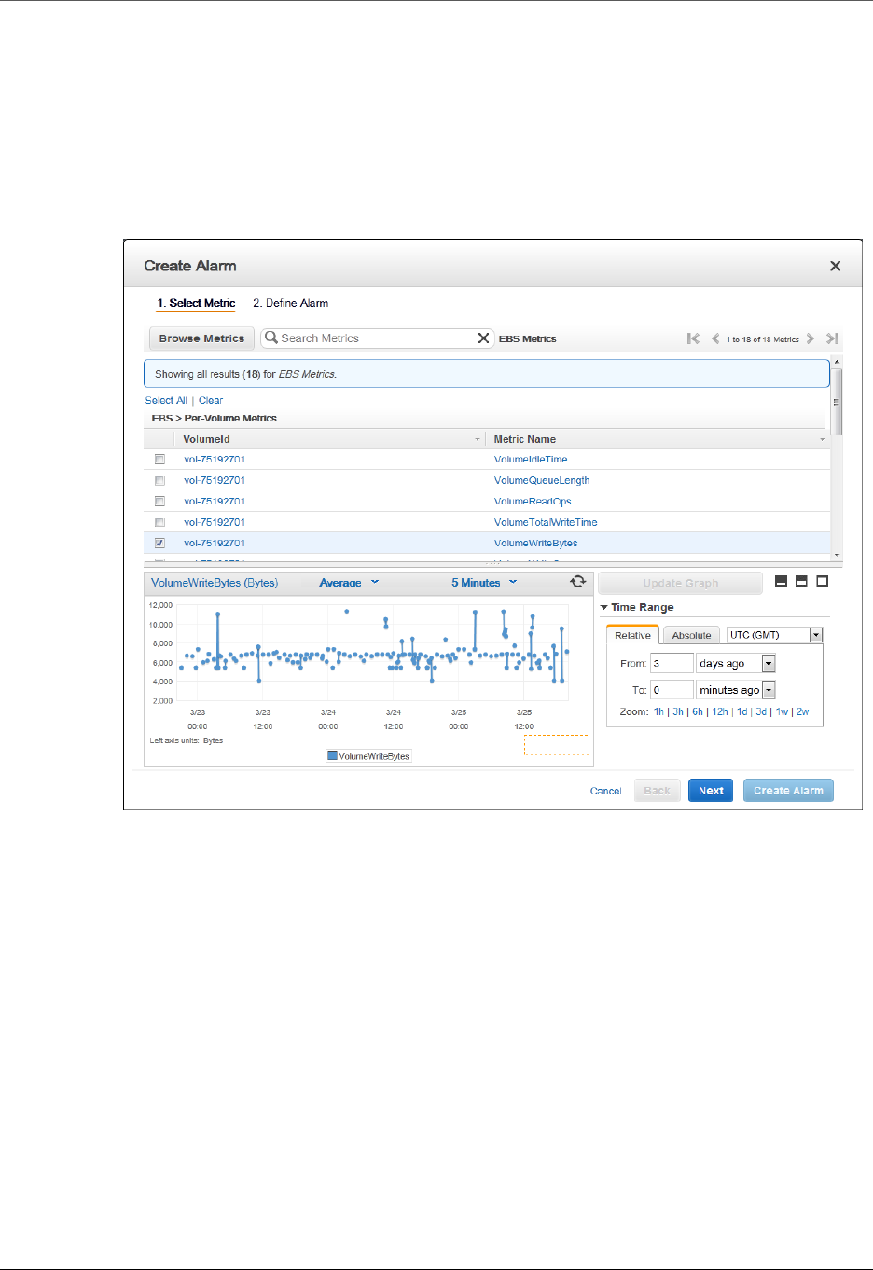
Task: Open the VolumeQueueLength metric link
Action: click(x=542, y=481)
